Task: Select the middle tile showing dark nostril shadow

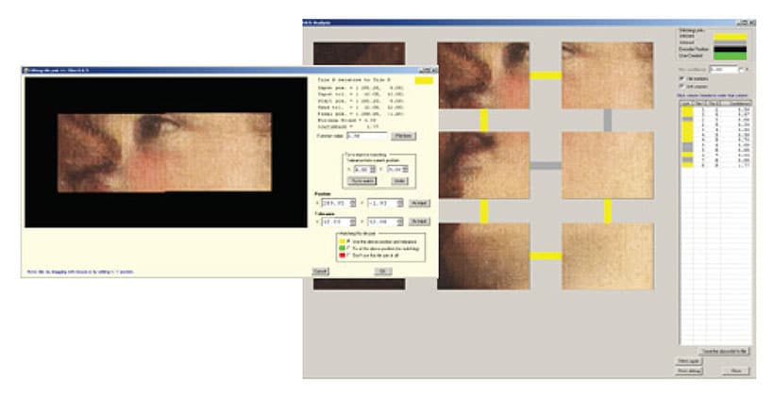Action: 483,165
